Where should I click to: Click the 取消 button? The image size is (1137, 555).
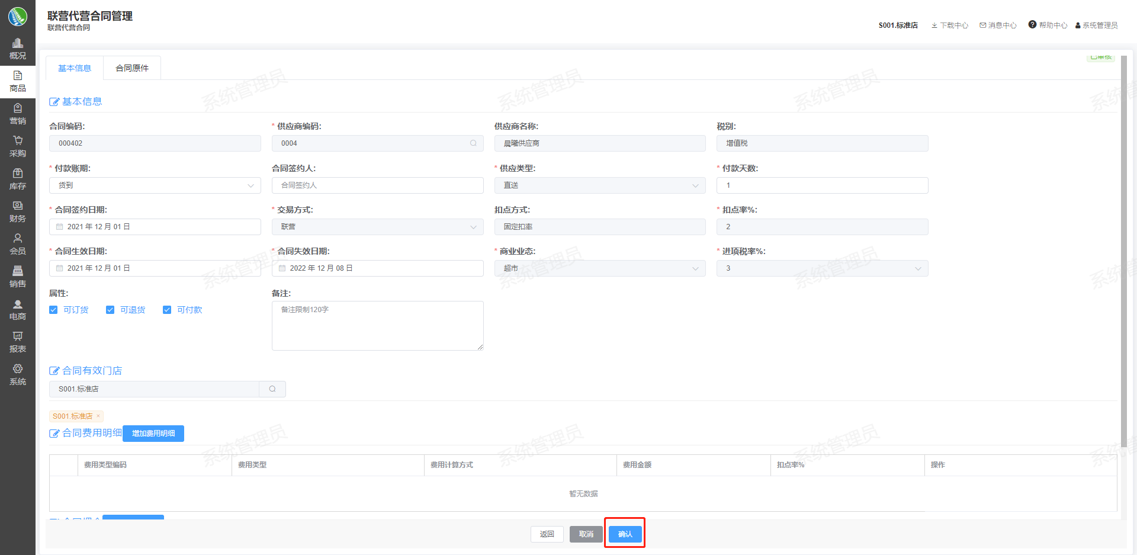pyautogui.click(x=586, y=534)
